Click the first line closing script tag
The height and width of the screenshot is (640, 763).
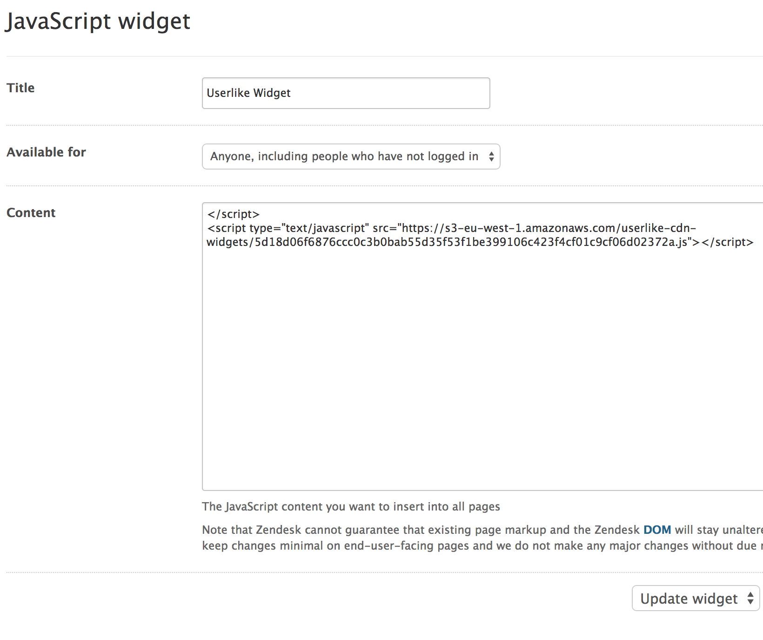pos(234,214)
